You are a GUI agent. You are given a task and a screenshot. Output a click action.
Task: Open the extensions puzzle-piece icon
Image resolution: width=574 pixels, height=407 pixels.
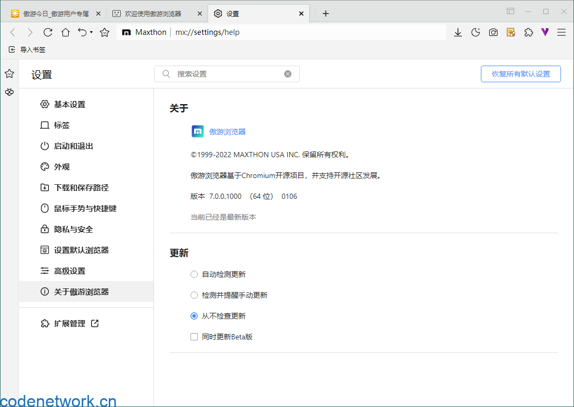[528, 32]
